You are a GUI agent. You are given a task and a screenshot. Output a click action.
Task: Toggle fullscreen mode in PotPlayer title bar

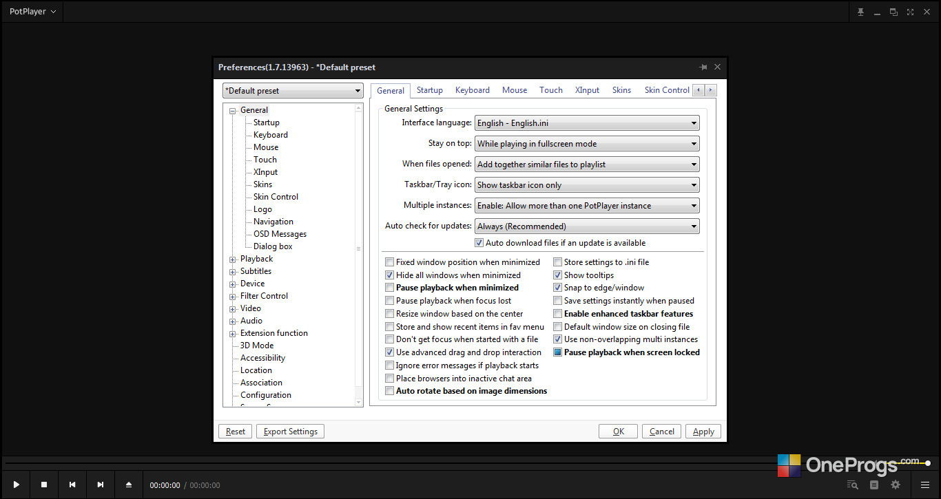click(910, 12)
